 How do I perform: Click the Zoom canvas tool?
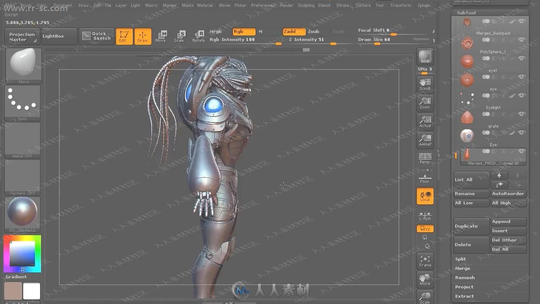coord(425,103)
